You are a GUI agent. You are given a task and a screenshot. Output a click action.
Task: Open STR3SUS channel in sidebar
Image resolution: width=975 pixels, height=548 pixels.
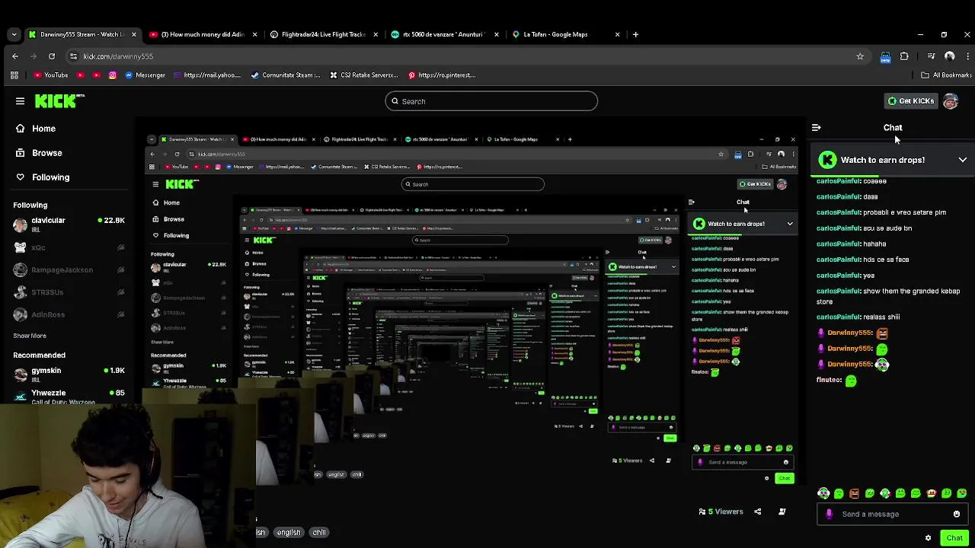pyautogui.click(x=69, y=292)
